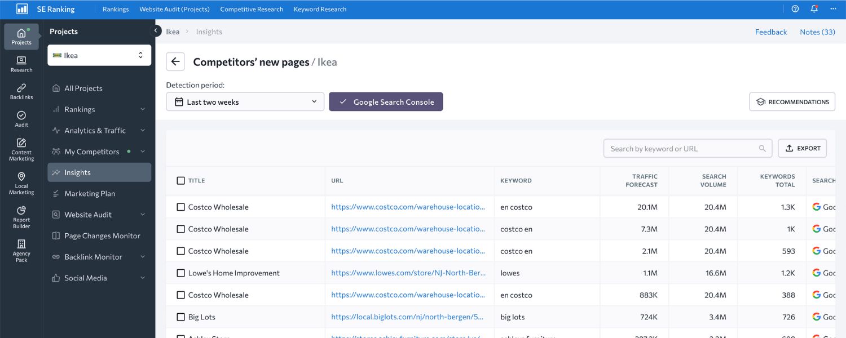This screenshot has height=338, width=846.
Task: Click the help question mark icon
Action: pos(795,9)
